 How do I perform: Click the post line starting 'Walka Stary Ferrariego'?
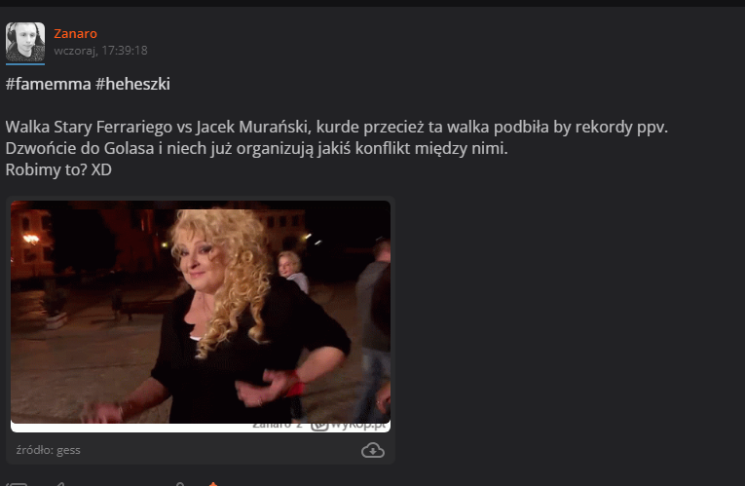336,127
